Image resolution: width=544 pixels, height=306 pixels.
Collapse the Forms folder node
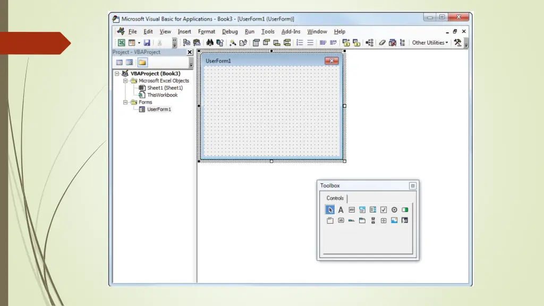tap(125, 103)
